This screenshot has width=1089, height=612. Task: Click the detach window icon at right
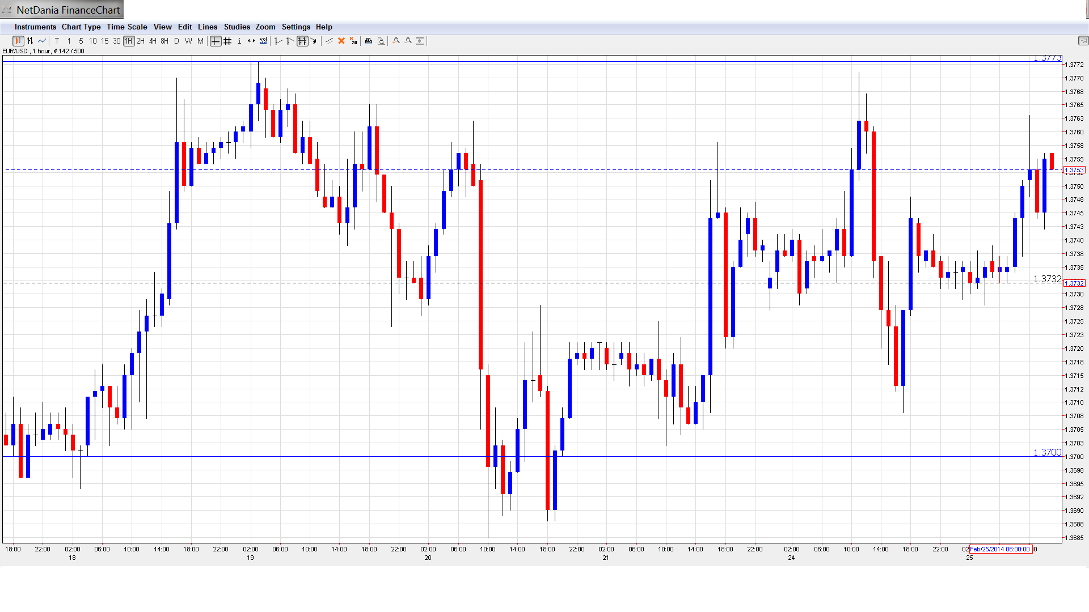tap(1083, 41)
